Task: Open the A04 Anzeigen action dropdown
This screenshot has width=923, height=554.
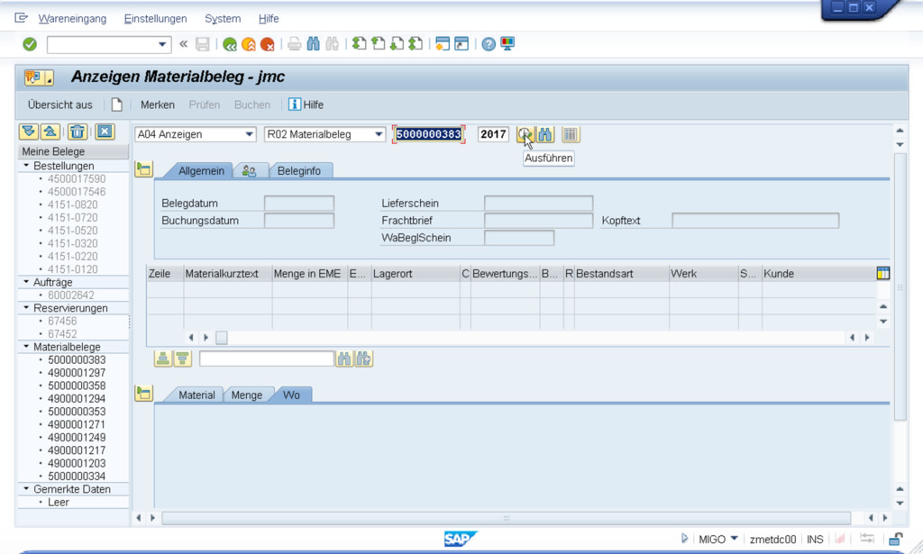Action: pyautogui.click(x=196, y=134)
